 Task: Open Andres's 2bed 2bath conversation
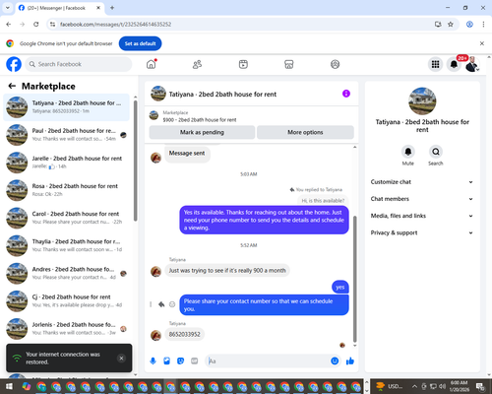66,273
